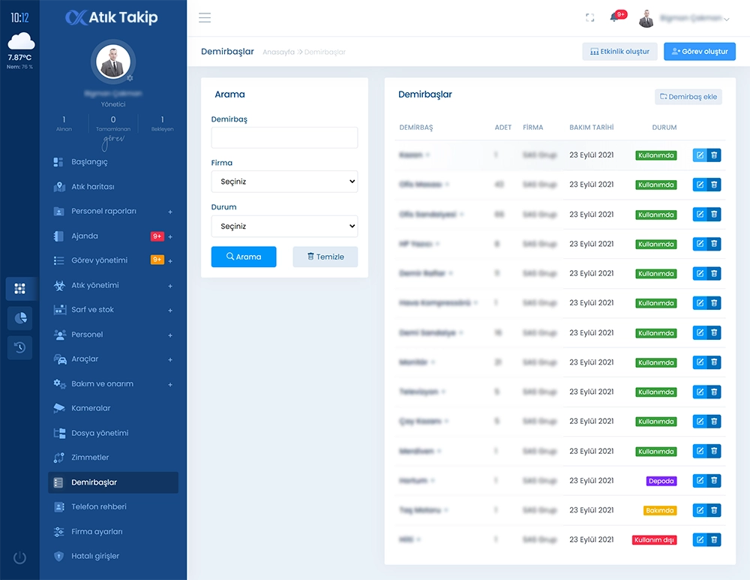The width and height of the screenshot is (750, 580).
Task: Focus the Demirbaş search input field
Action: coord(284,137)
